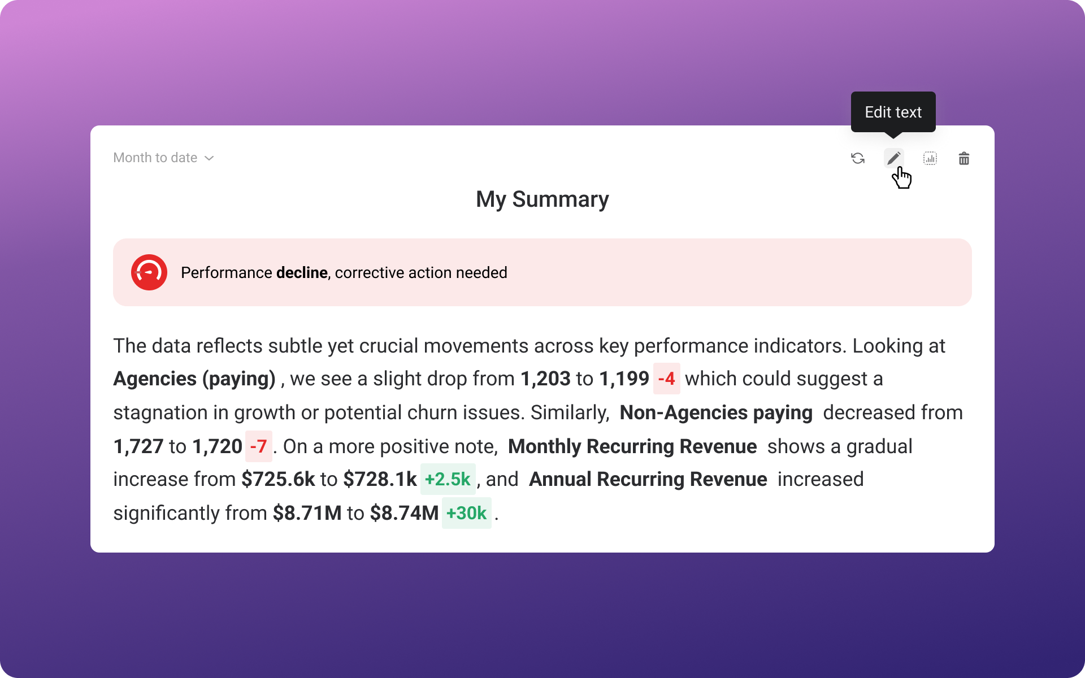Click the Agencies (paying) metric label
This screenshot has height=678, width=1085.
pos(195,379)
